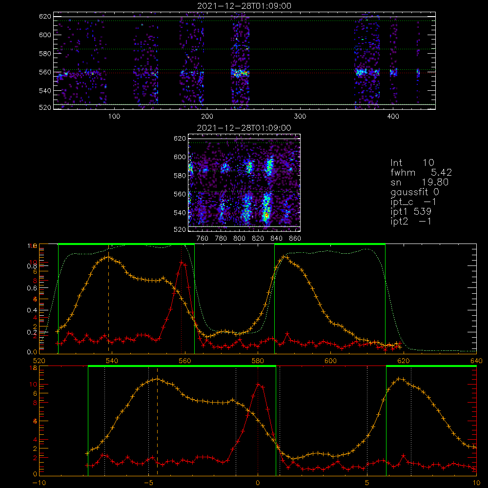Click the 'sn 19.80' readout

[420, 182]
